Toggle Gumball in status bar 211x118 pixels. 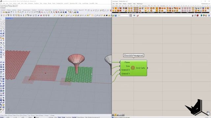(74, 117)
